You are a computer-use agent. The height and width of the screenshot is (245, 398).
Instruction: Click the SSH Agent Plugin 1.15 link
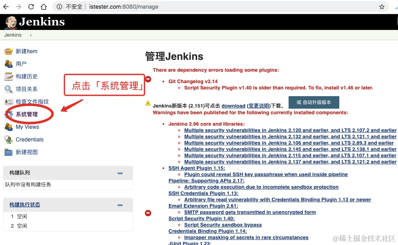[197, 168]
